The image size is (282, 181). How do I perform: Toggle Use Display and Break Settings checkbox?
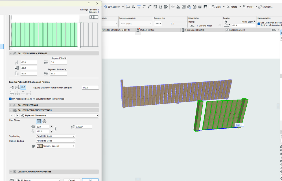coord(259,24)
